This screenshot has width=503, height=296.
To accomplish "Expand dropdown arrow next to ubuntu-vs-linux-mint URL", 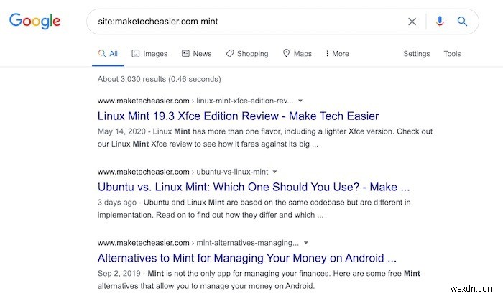I will (274, 172).
